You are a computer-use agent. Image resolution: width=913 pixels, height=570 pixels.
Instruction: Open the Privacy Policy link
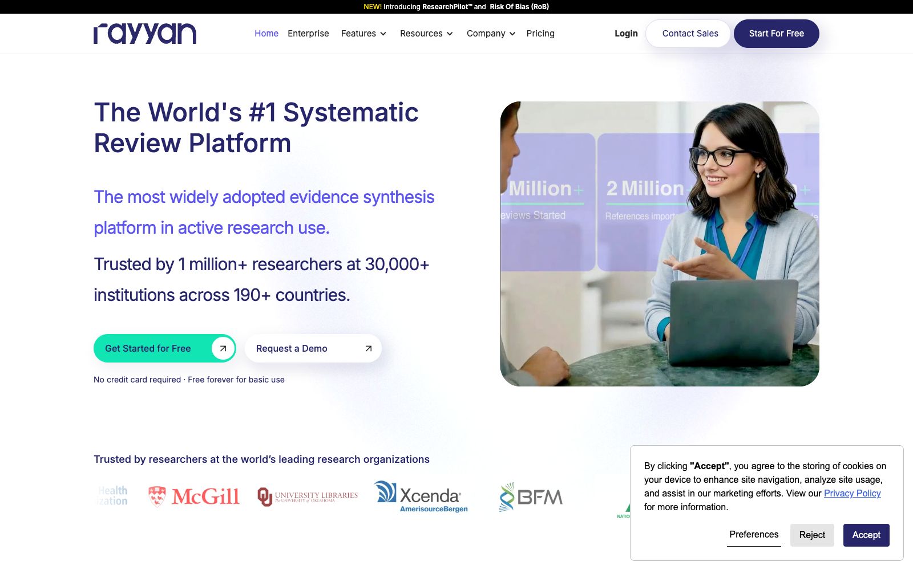click(852, 494)
